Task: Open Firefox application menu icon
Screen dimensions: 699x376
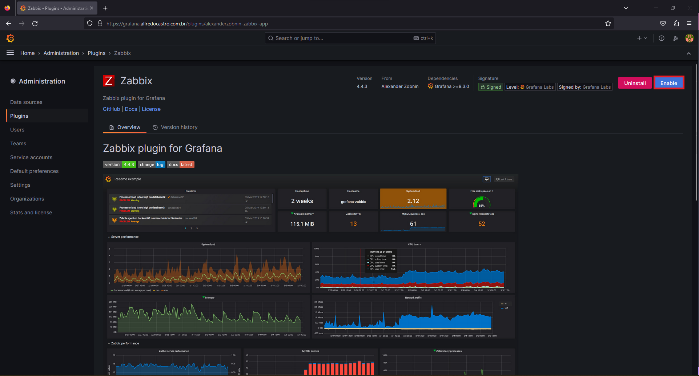Action: 689,24
